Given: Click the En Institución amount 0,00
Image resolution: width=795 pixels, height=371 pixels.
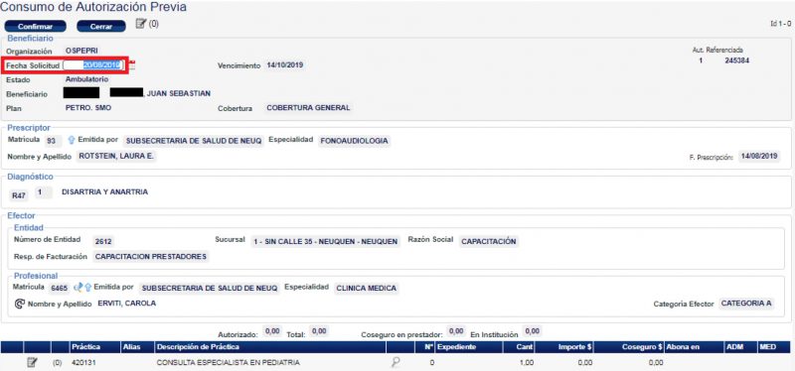Looking at the screenshot, I should click(x=532, y=331).
